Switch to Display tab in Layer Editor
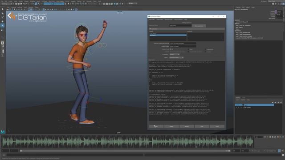The height and width of the screenshot is (160, 285). point(238,98)
